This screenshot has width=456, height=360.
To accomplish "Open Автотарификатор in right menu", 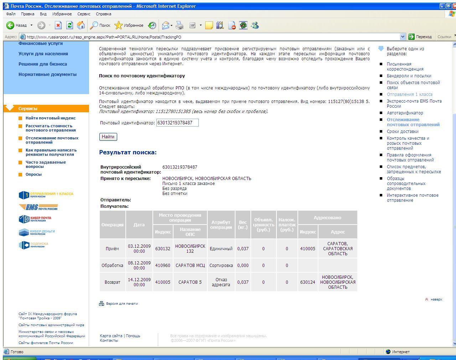I will pyautogui.click(x=405, y=113).
